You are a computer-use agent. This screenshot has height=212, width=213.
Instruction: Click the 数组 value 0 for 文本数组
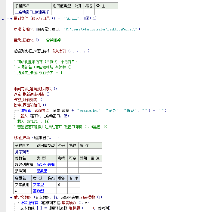[59, 185]
